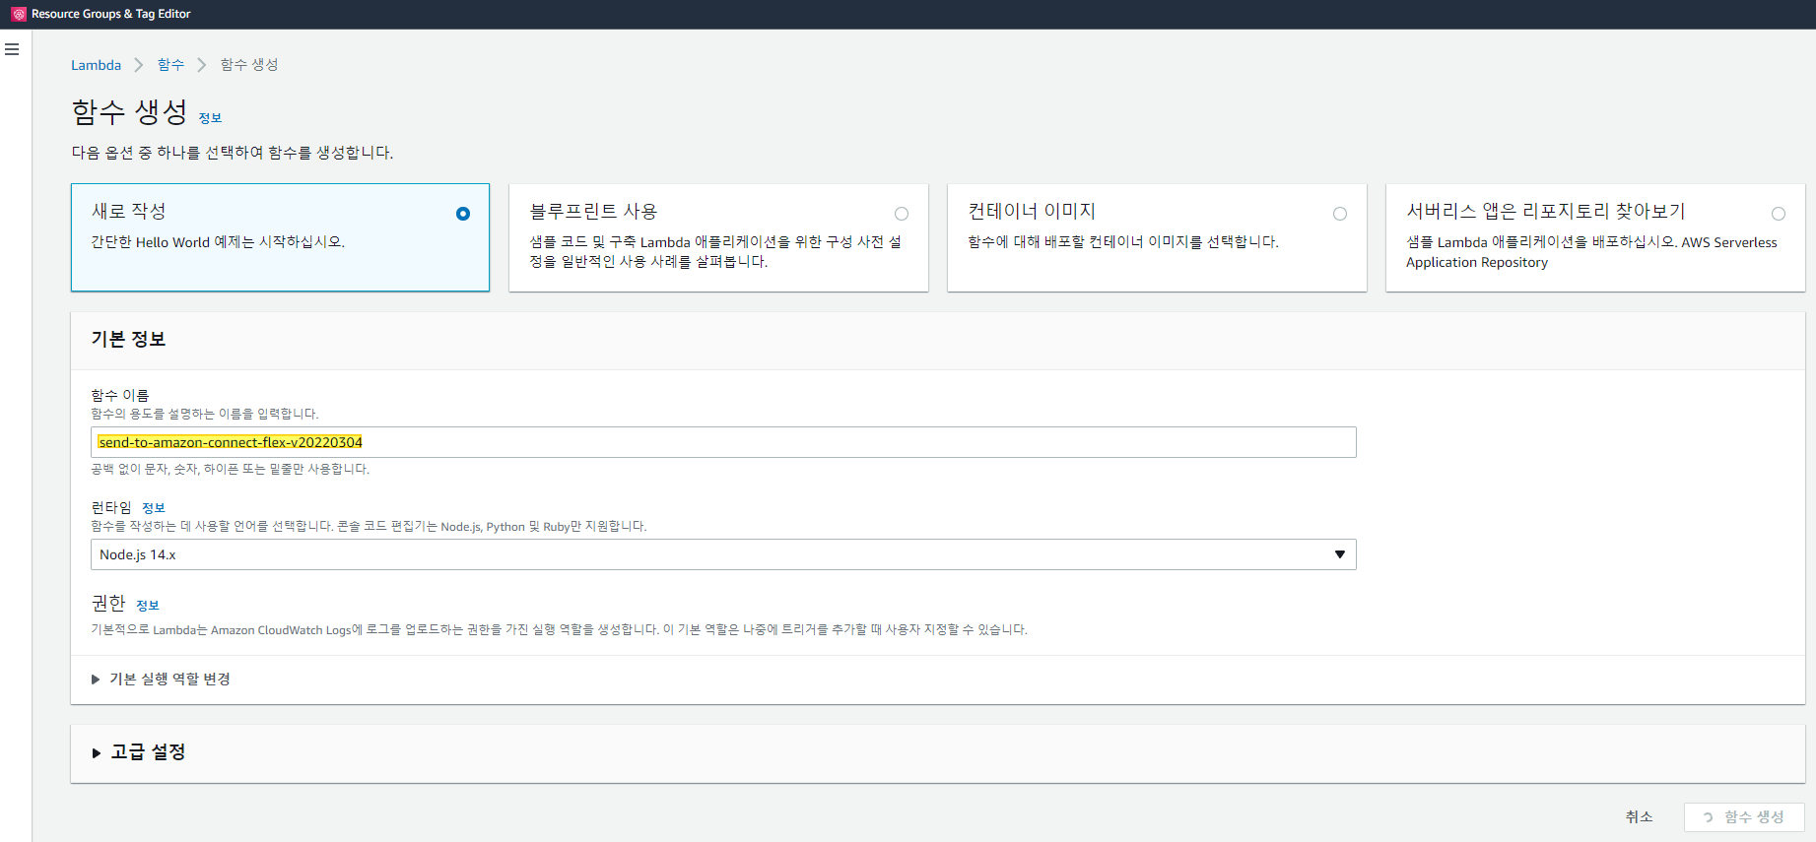
Task: Navigate to 함수 breadcrumb link
Action: [x=170, y=65]
